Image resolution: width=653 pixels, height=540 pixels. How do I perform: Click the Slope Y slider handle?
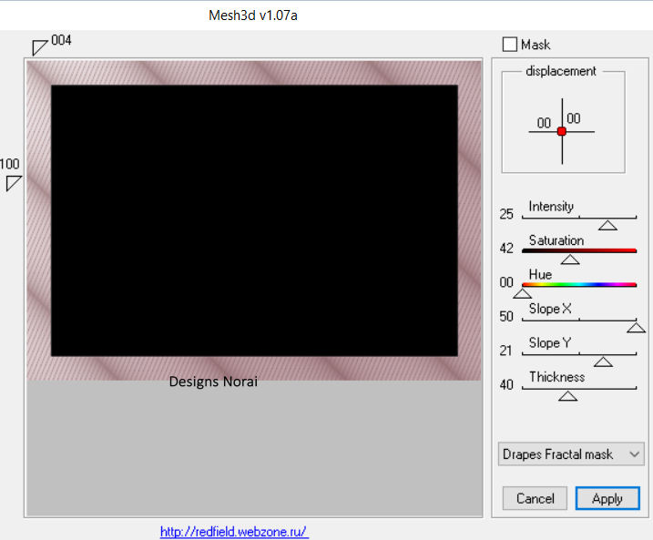(603, 362)
